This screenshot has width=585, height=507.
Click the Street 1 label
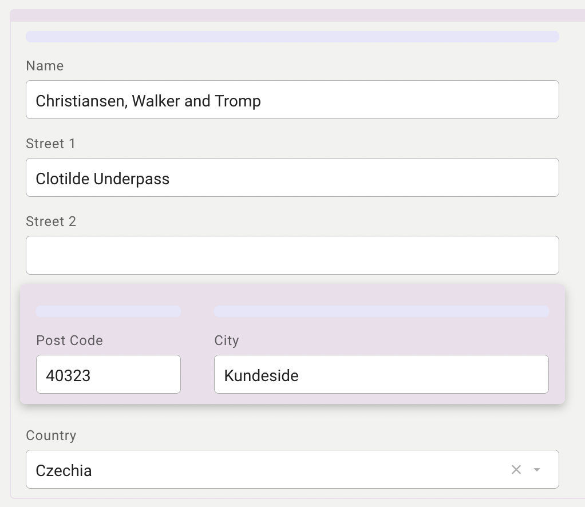point(50,144)
